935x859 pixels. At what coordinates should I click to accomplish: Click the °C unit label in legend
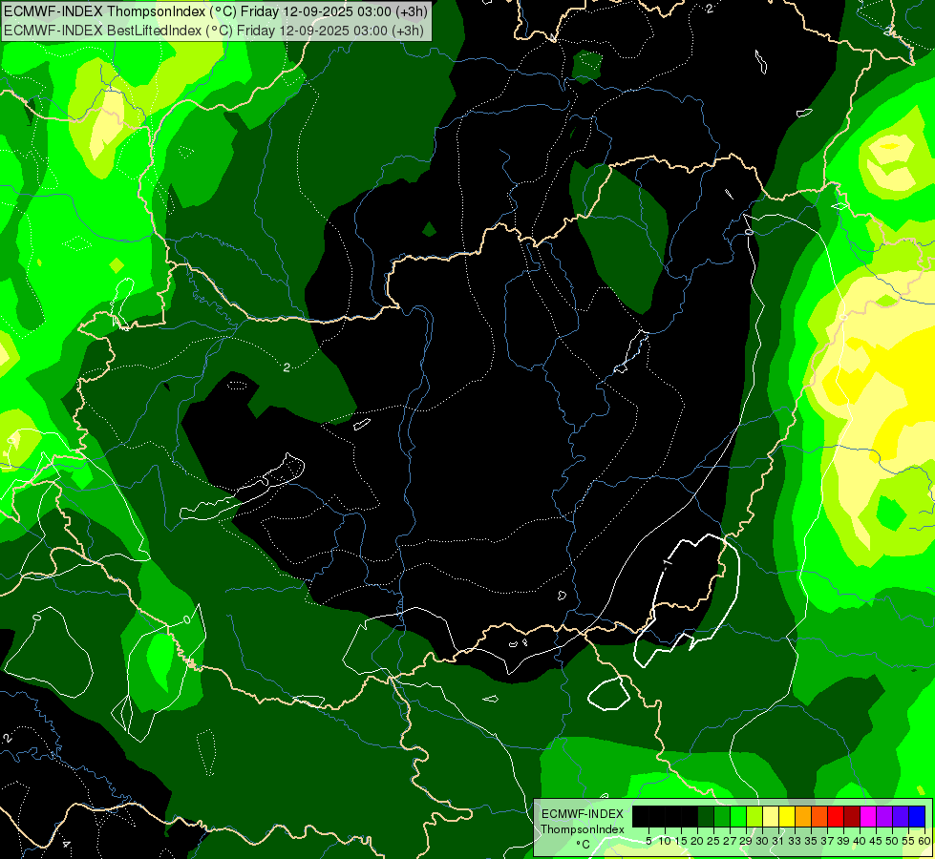[x=584, y=844]
